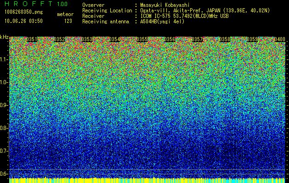
Task: Click the Receiver label
Action: [x=93, y=16]
